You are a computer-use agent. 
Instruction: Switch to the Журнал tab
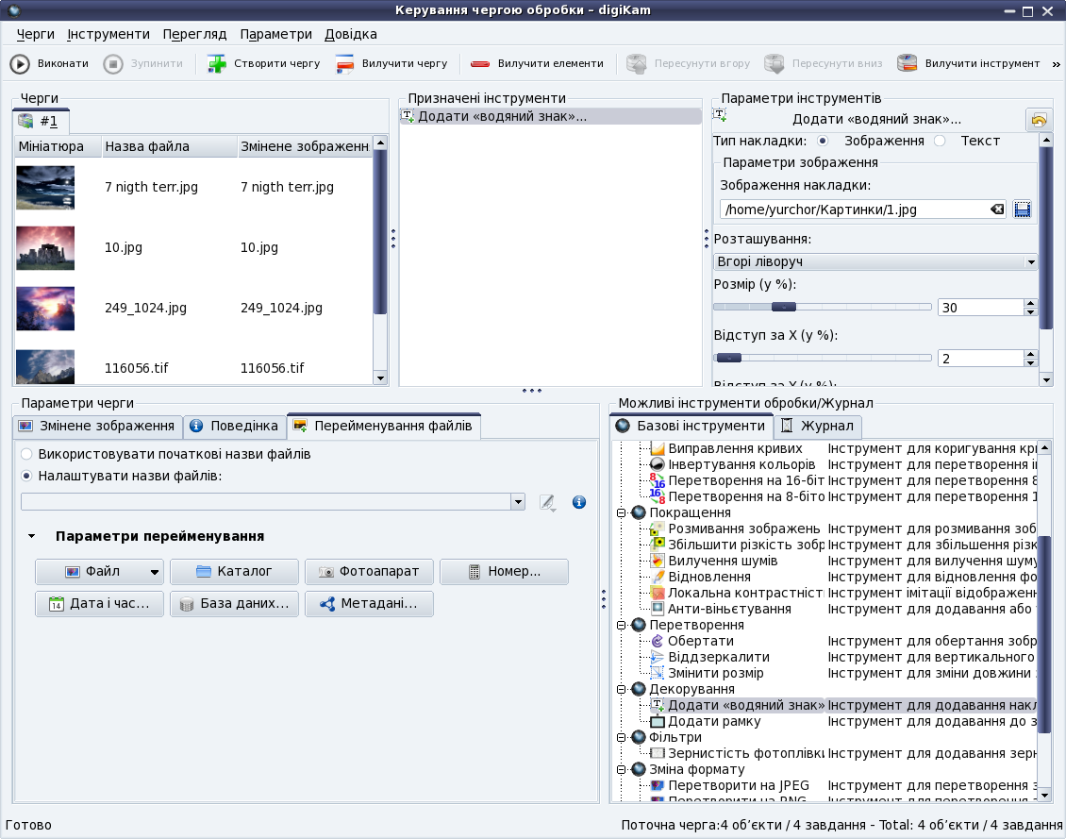point(819,427)
